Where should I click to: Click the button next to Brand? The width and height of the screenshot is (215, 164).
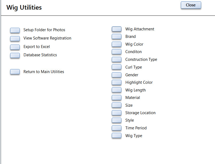(117, 37)
